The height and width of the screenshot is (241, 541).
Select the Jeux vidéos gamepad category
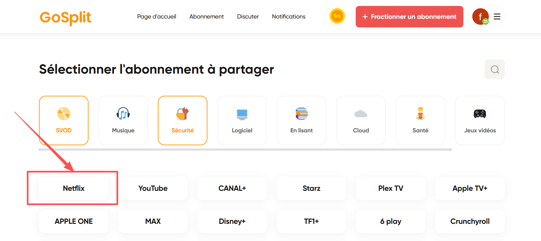tap(480, 120)
